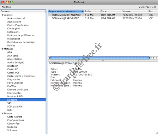Select Coupe-feu item

(13, 124)
